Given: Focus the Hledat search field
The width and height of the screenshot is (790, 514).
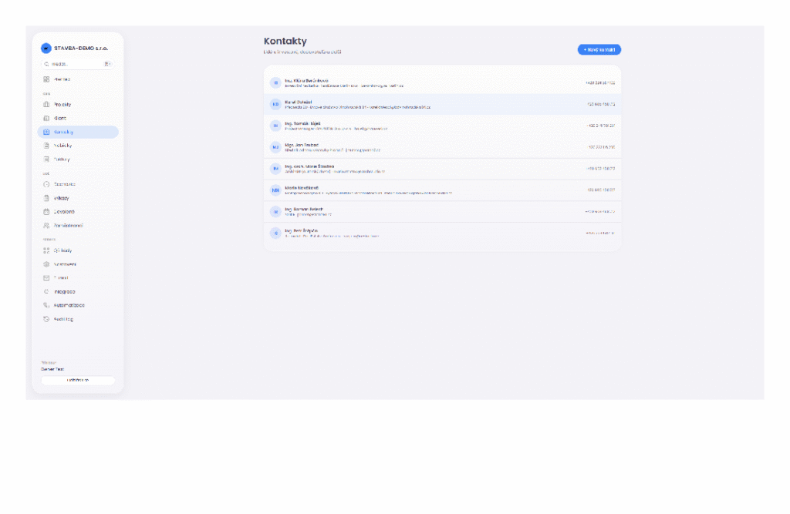Looking at the screenshot, I should pos(78,64).
